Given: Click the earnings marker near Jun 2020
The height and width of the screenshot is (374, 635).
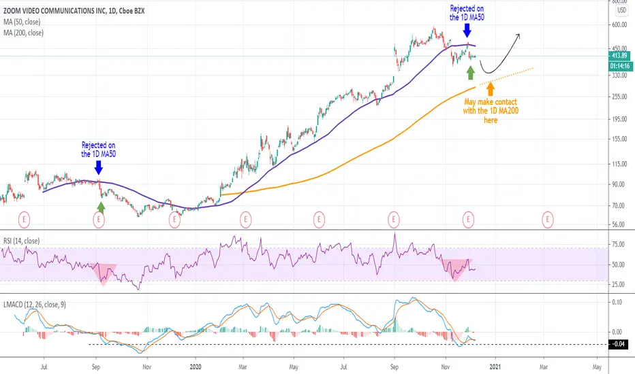Looking at the screenshot, I should 319,220.
